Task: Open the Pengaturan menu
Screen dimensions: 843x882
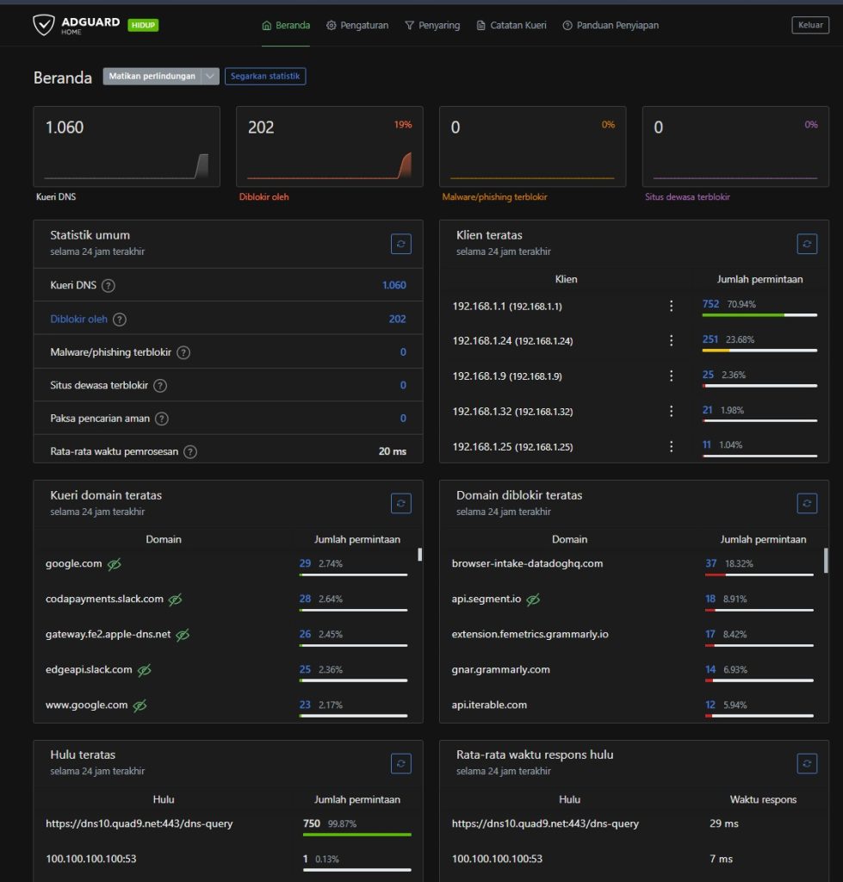Action: 357,25
